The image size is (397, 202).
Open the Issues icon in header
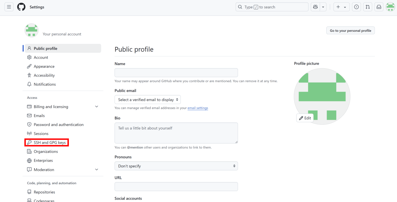pyautogui.click(x=356, y=7)
